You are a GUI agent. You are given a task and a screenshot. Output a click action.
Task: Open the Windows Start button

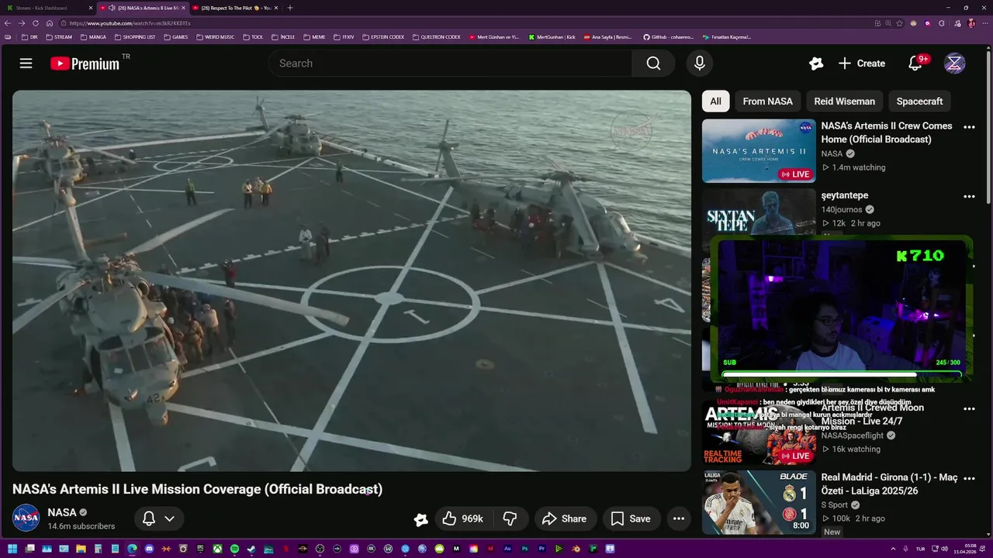(12, 549)
